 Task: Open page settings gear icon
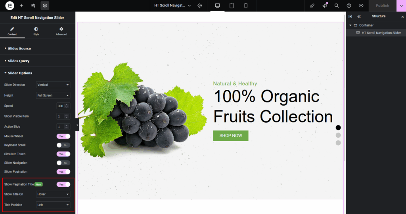(200, 6)
